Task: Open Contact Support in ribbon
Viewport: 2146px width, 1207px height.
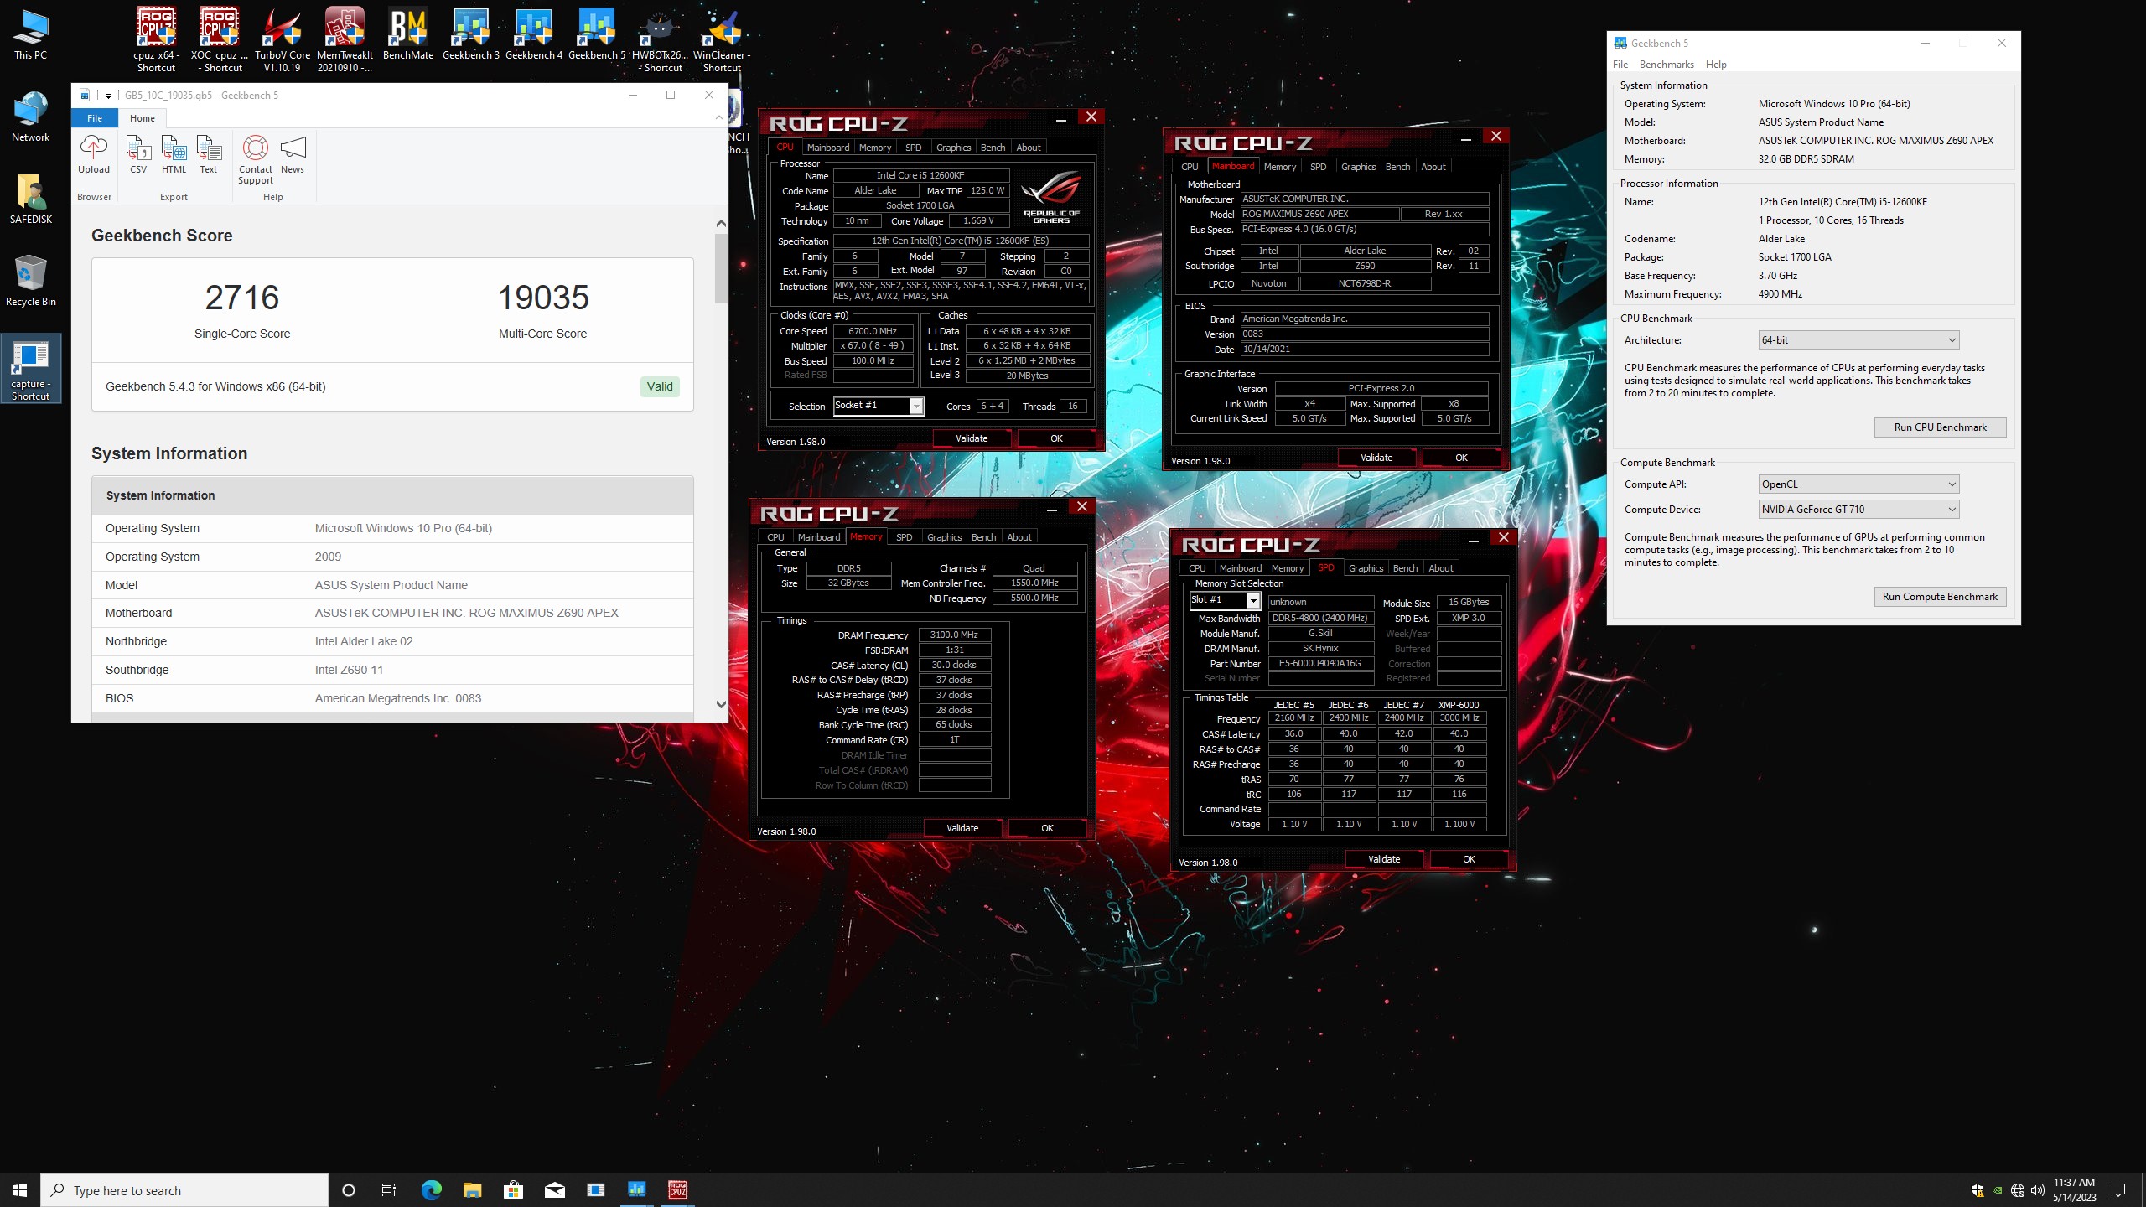Action: coord(256,160)
